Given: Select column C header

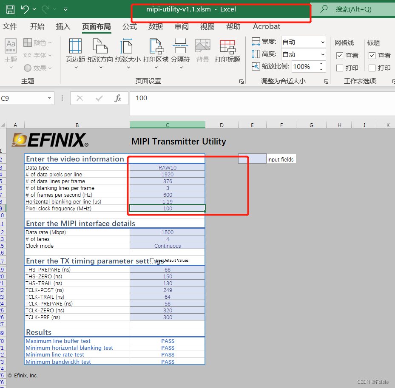Looking at the screenshot, I should click(x=168, y=125).
